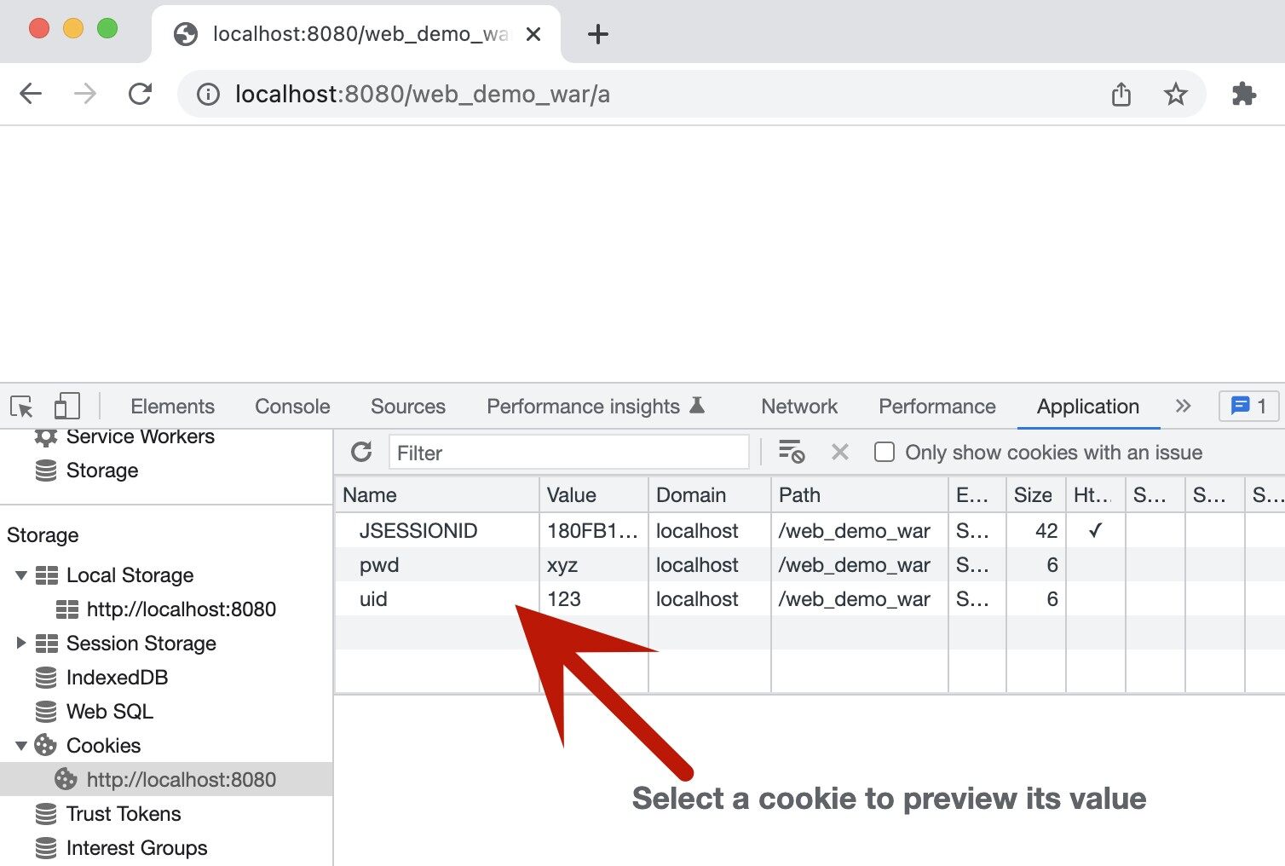Collapse the Cookies tree node
The height and width of the screenshot is (866, 1285).
click(x=21, y=746)
